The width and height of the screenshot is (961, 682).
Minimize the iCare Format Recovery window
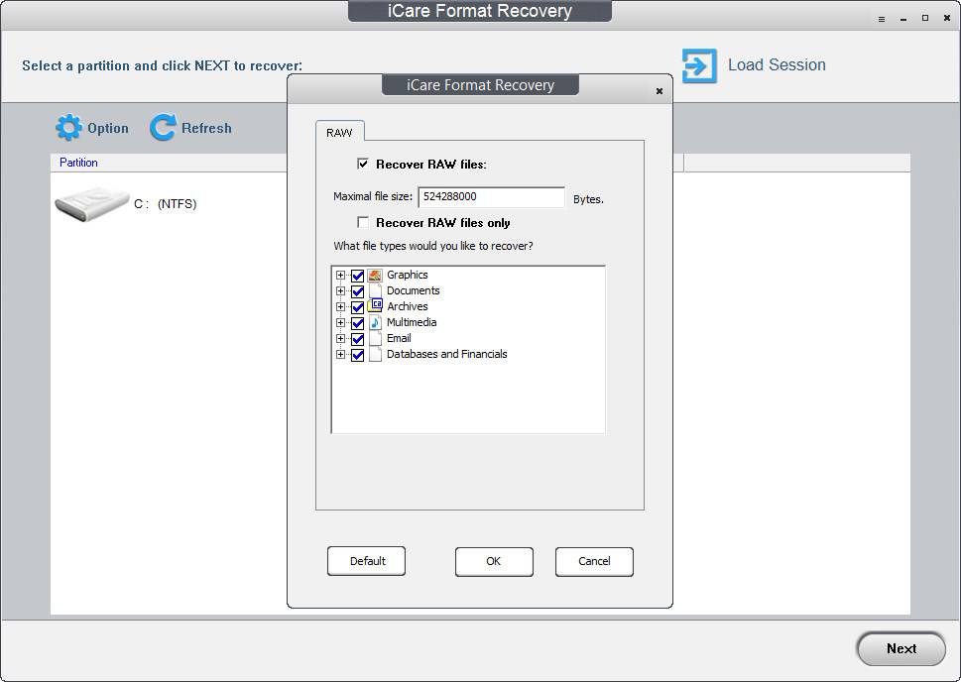pyautogui.click(x=903, y=19)
